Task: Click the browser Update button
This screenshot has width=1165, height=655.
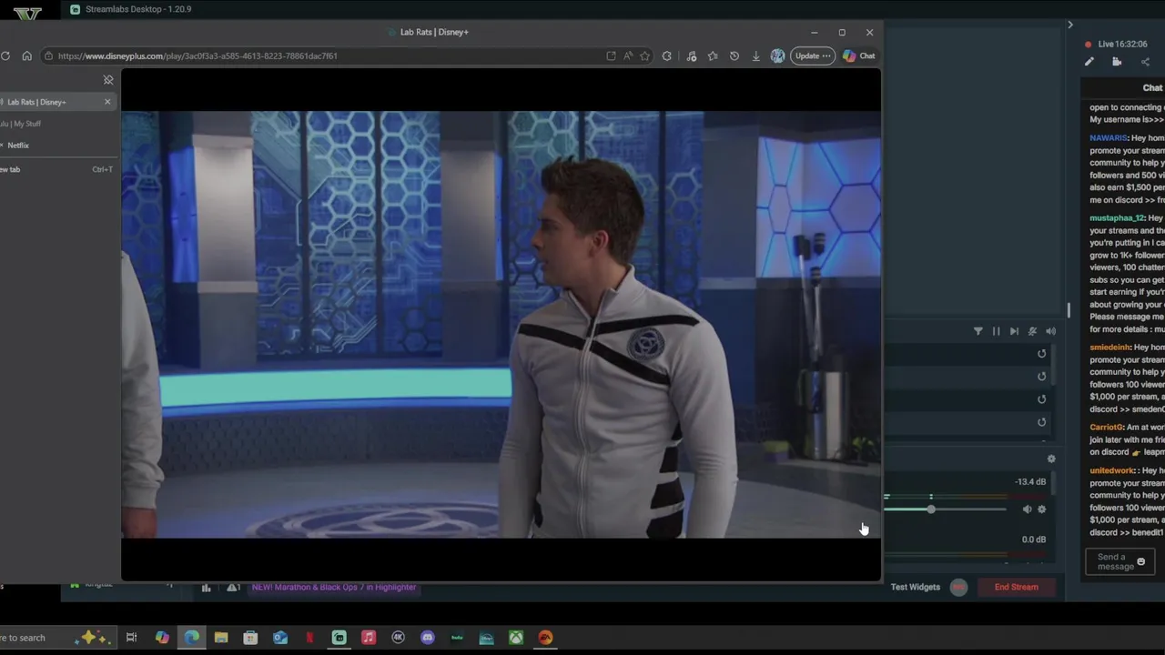Action: pyautogui.click(x=813, y=55)
